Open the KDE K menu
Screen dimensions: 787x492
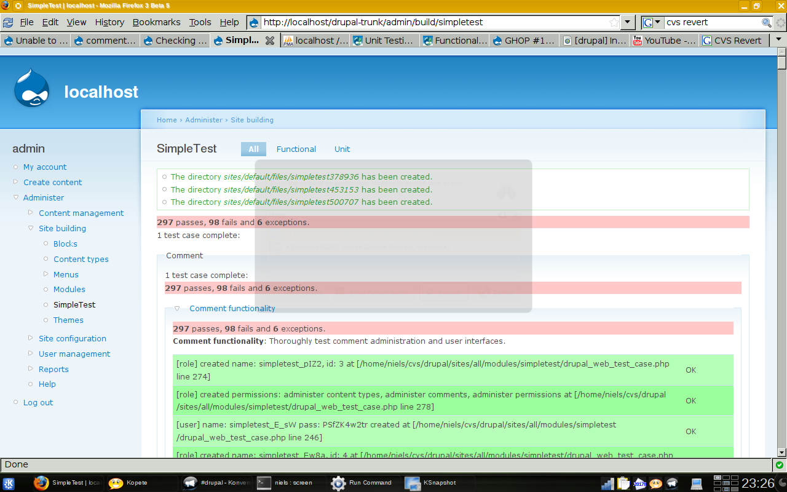click(9, 483)
